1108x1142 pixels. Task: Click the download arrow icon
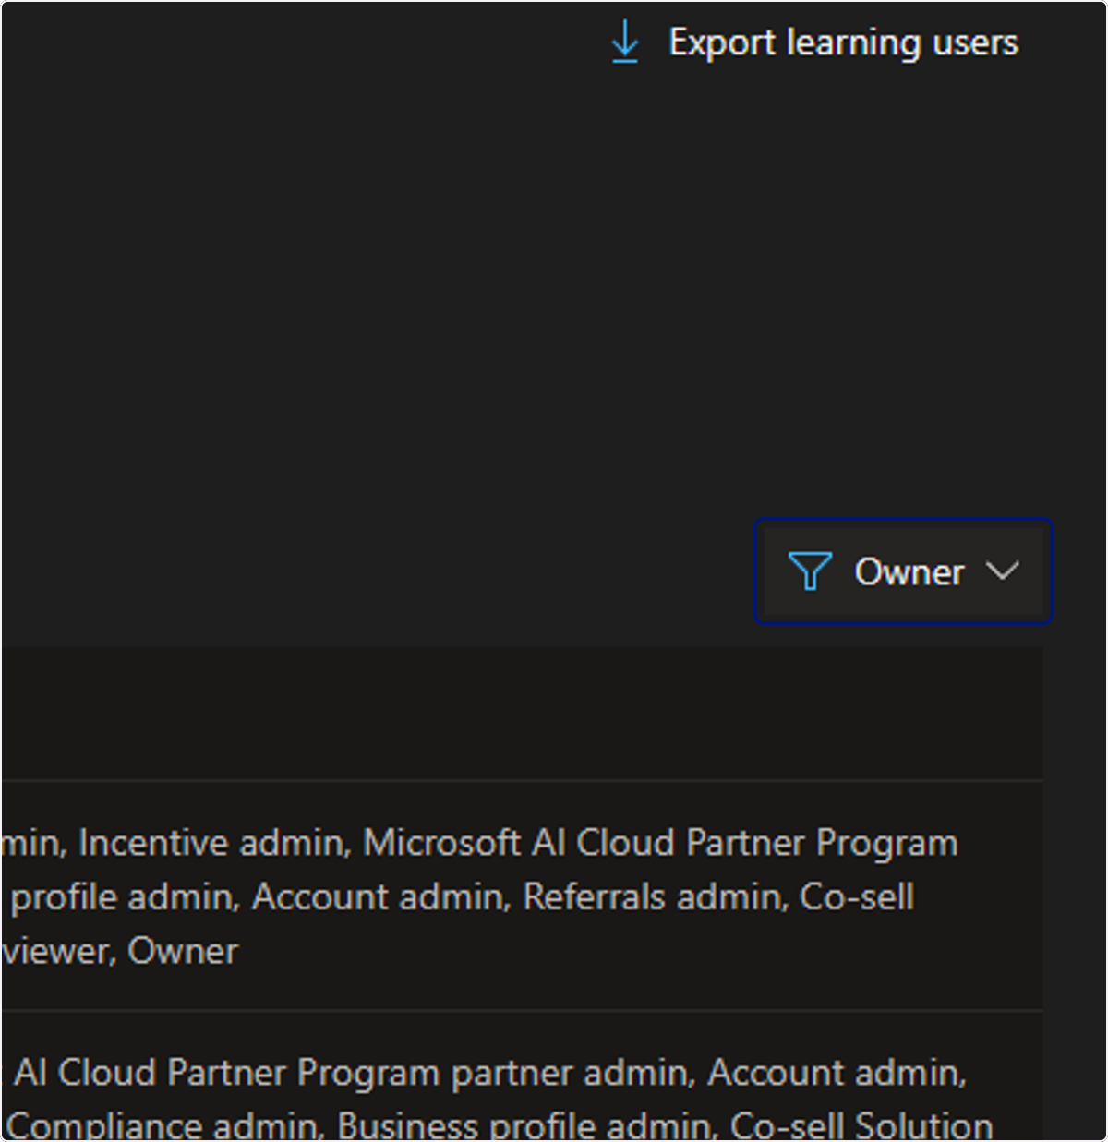point(625,42)
